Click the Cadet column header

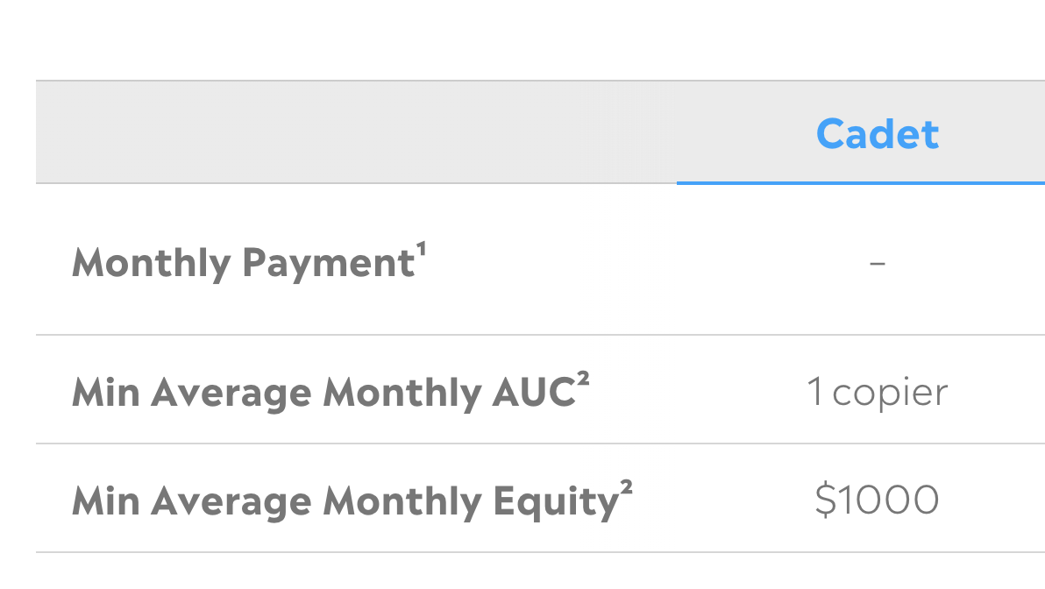877,133
